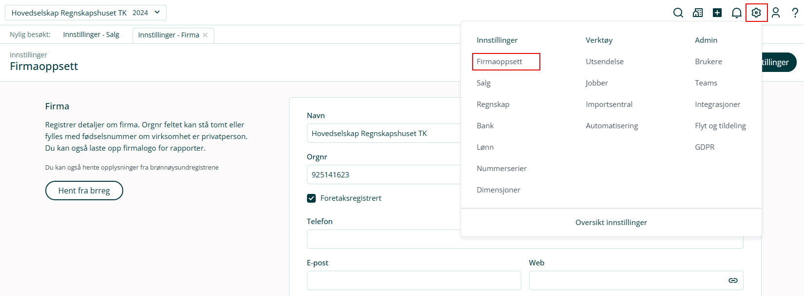Open the search magnifier icon
The width and height of the screenshot is (804, 296).
click(678, 13)
